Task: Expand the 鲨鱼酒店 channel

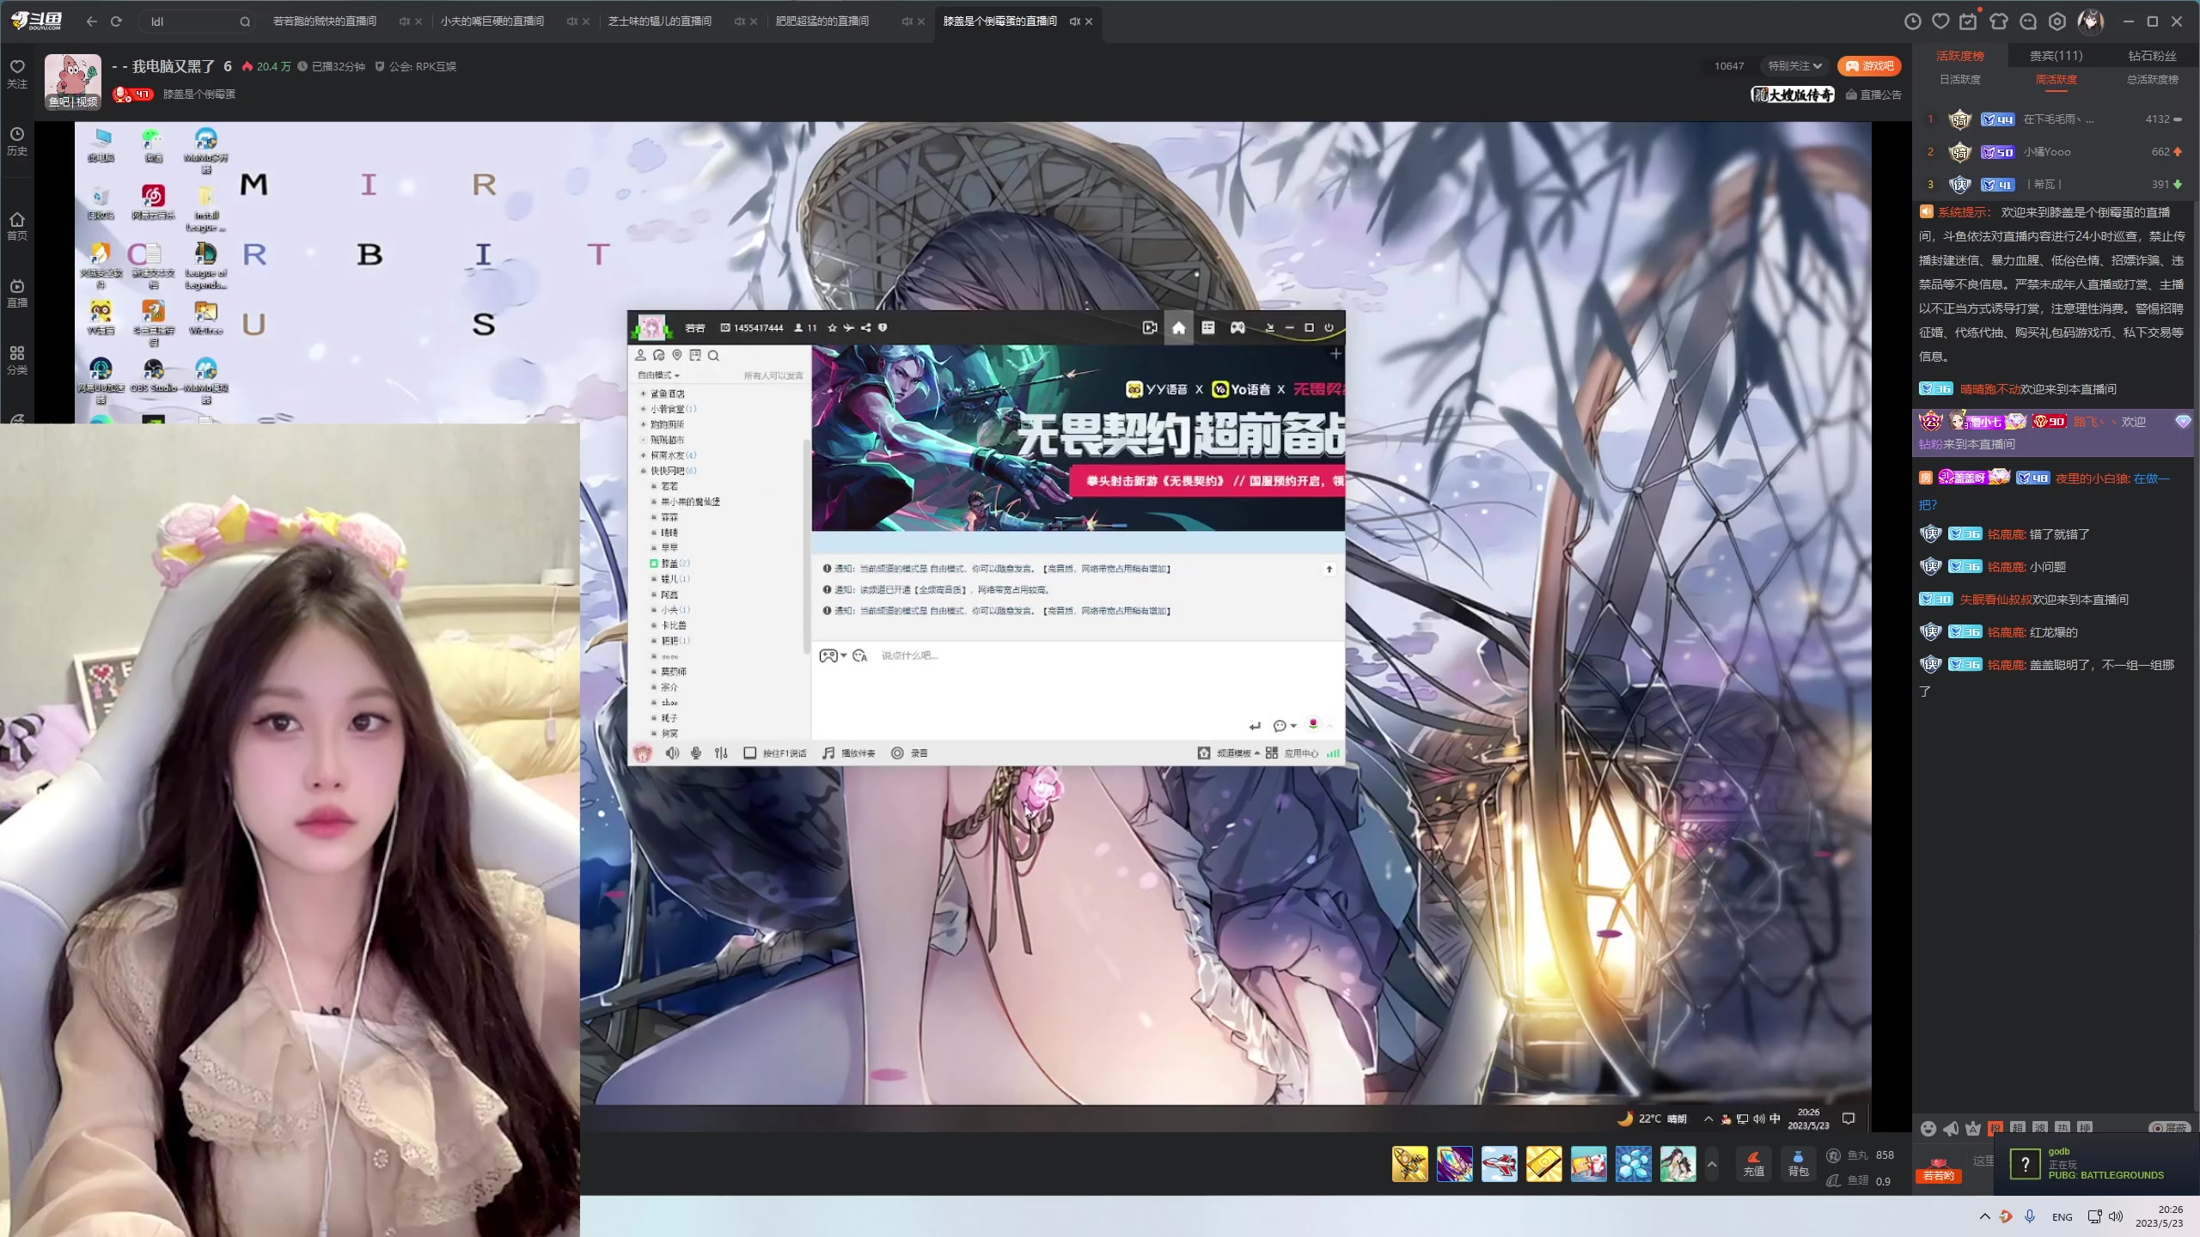Action: coord(643,393)
